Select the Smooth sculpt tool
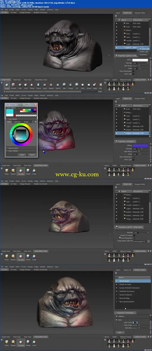 pos(13,86)
